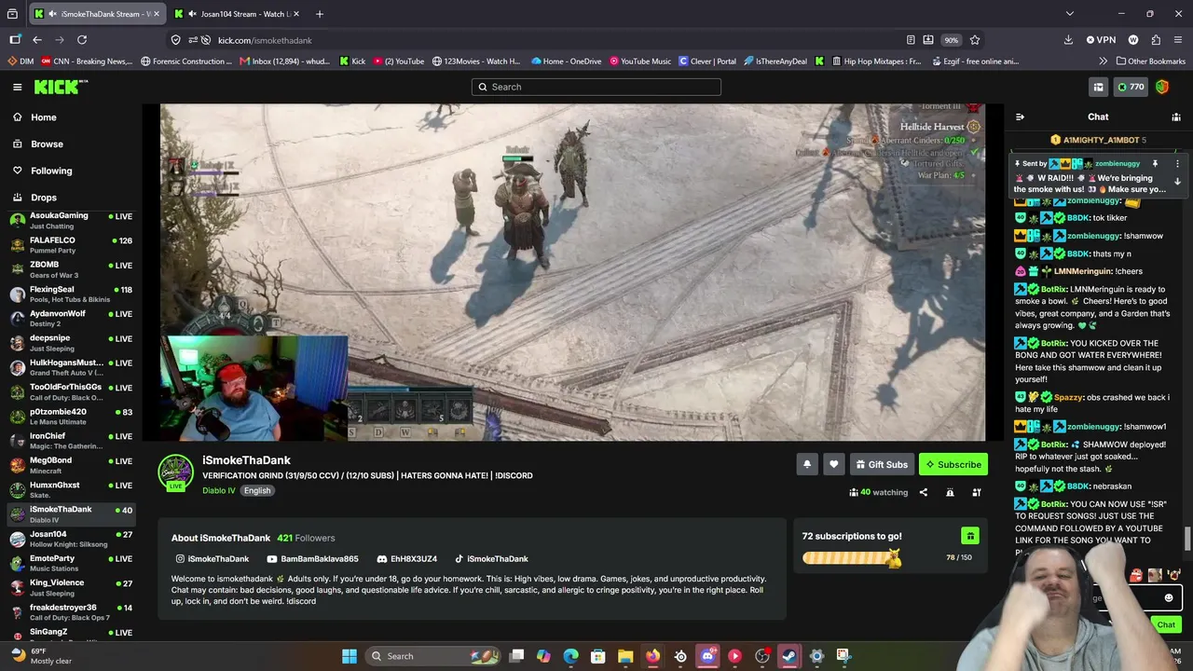Open the Kick hamburger menu
Viewport: 1193px width, 671px height.
pyautogui.click(x=17, y=87)
